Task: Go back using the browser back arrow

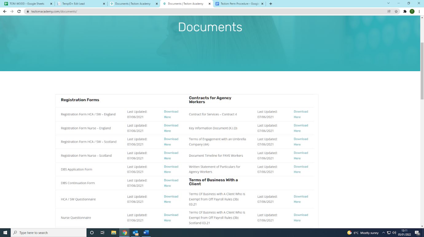Action: click(5, 11)
